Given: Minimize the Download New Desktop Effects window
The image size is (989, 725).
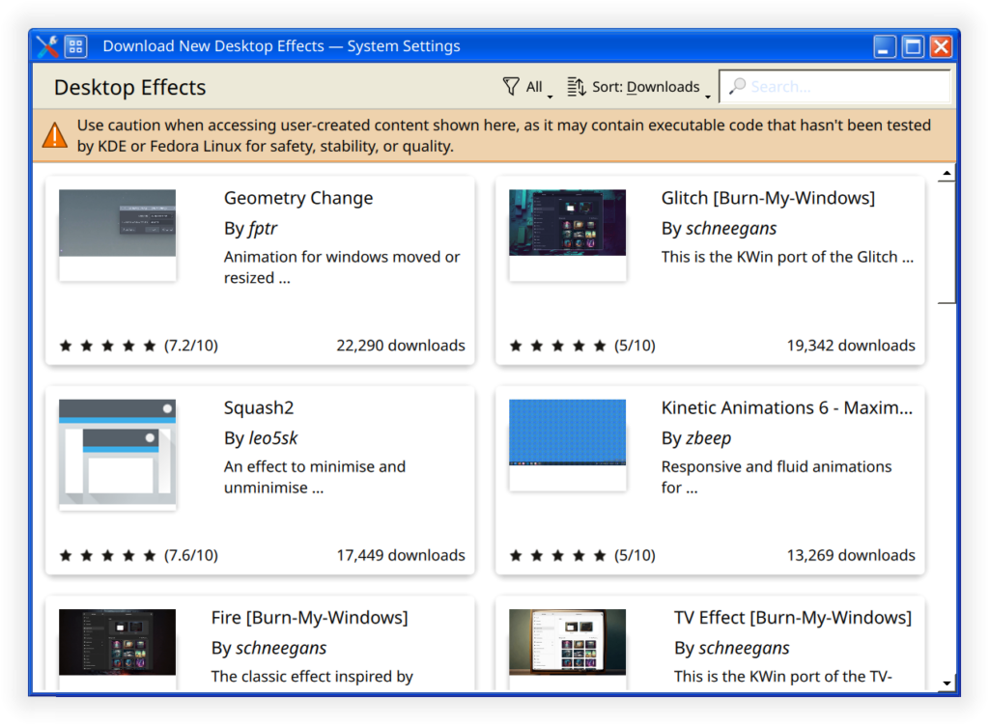Looking at the screenshot, I should [x=885, y=46].
